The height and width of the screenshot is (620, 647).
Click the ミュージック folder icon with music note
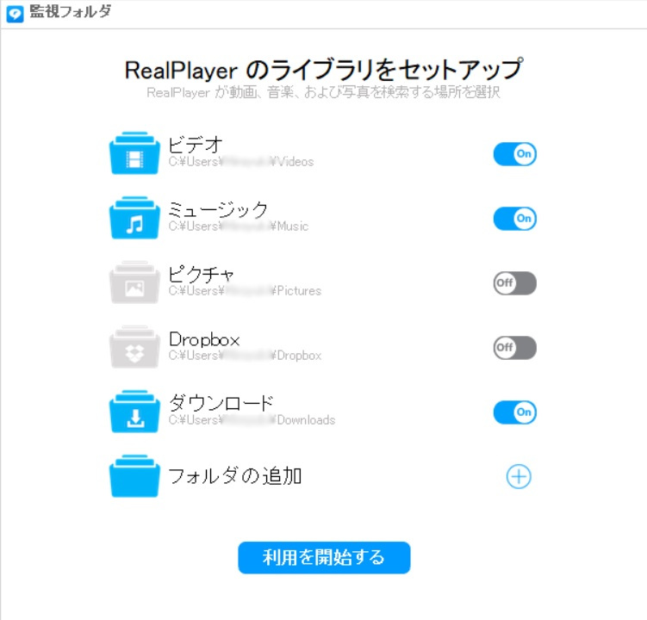click(x=135, y=219)
